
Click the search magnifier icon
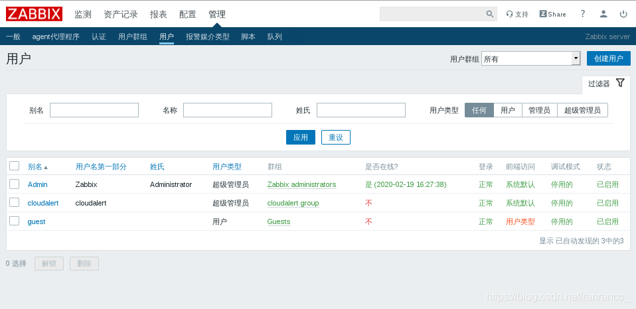(x=490, y=14)
